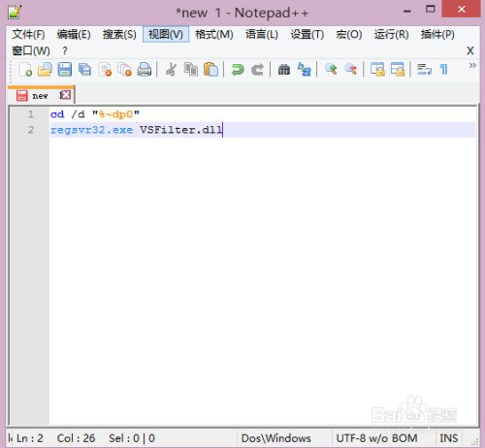Image resolution: width=485 pixels, height=448 pixels.
Task: Open the 格式(M) menu
Action: pos(214,34)
